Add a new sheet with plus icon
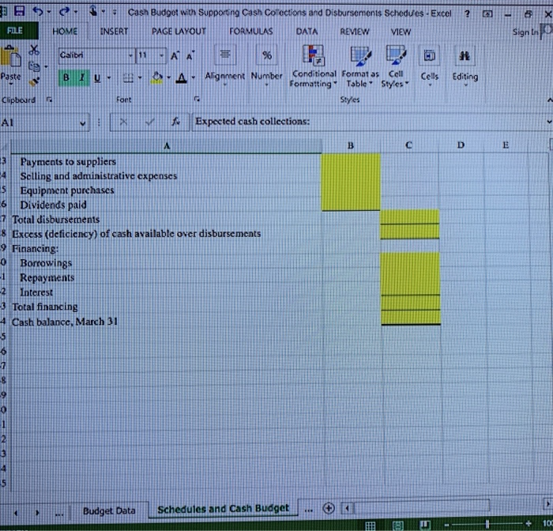This screenshot has width=553, height=531. point(329,508)
